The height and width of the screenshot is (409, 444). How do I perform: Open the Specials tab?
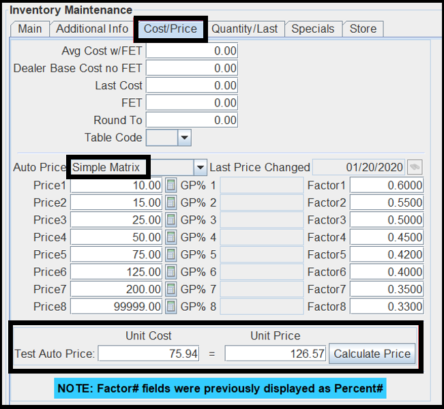313,29
